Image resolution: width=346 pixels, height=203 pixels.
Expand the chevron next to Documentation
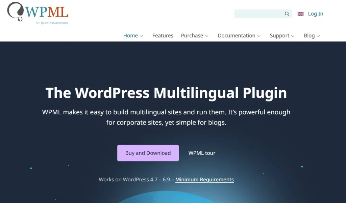point(259,36)
